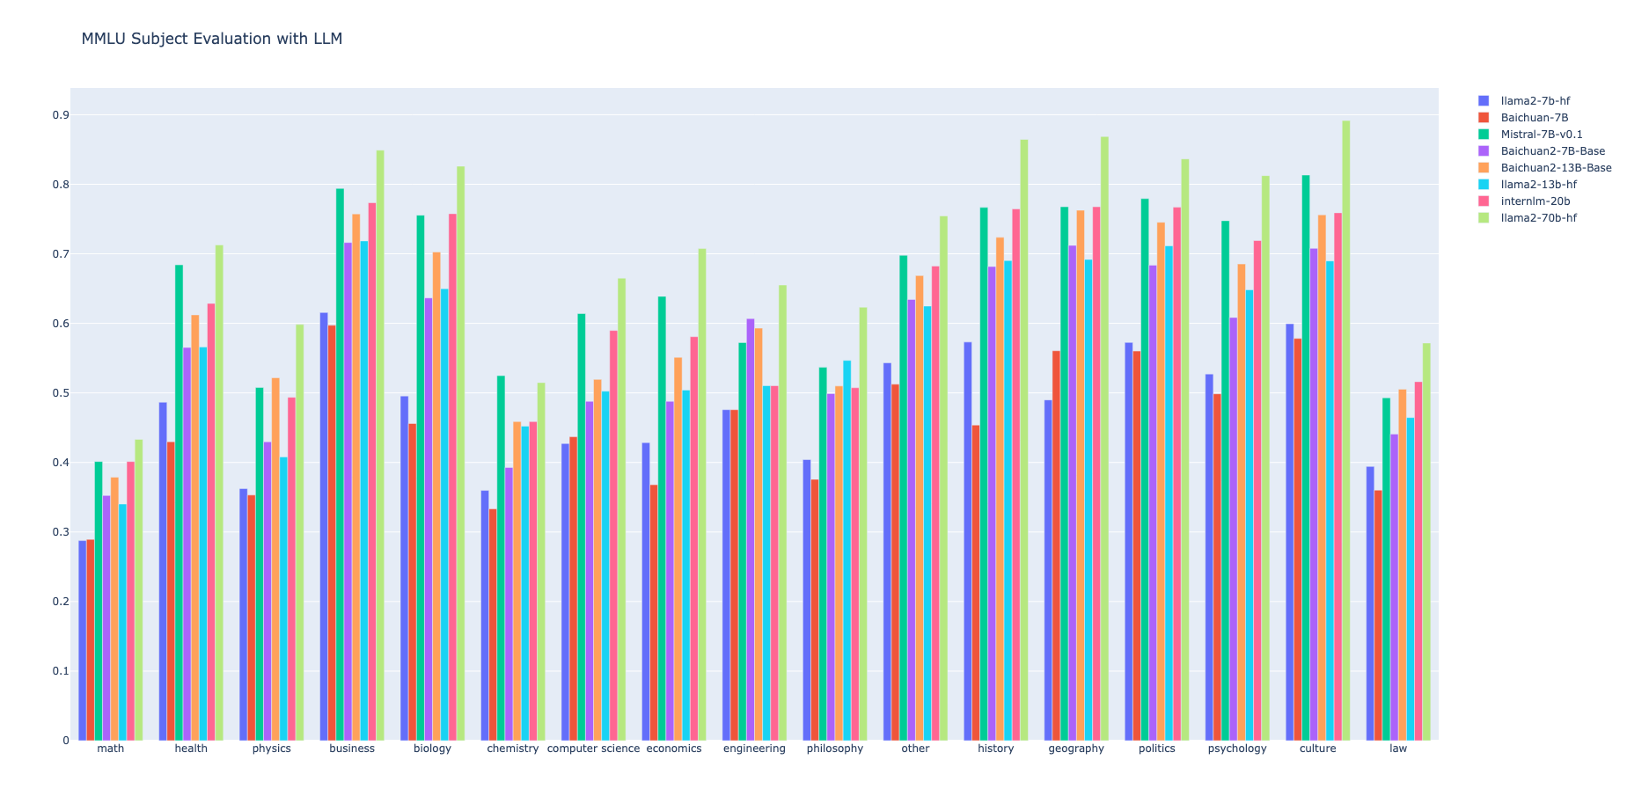Toggle the llama2-13b-hf legend label
Viewport: 1627px width, 811px height.
click(1538, 185)
